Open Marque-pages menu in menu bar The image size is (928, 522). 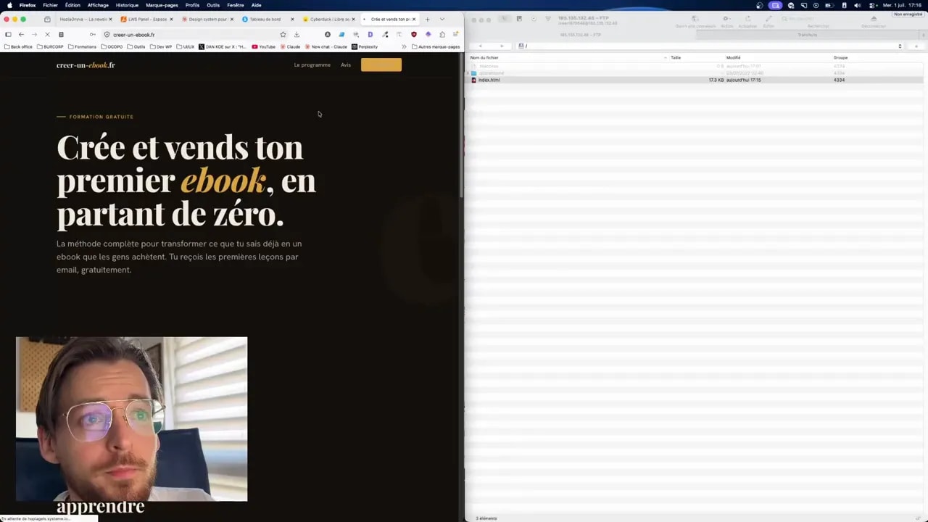pos(162,5)
